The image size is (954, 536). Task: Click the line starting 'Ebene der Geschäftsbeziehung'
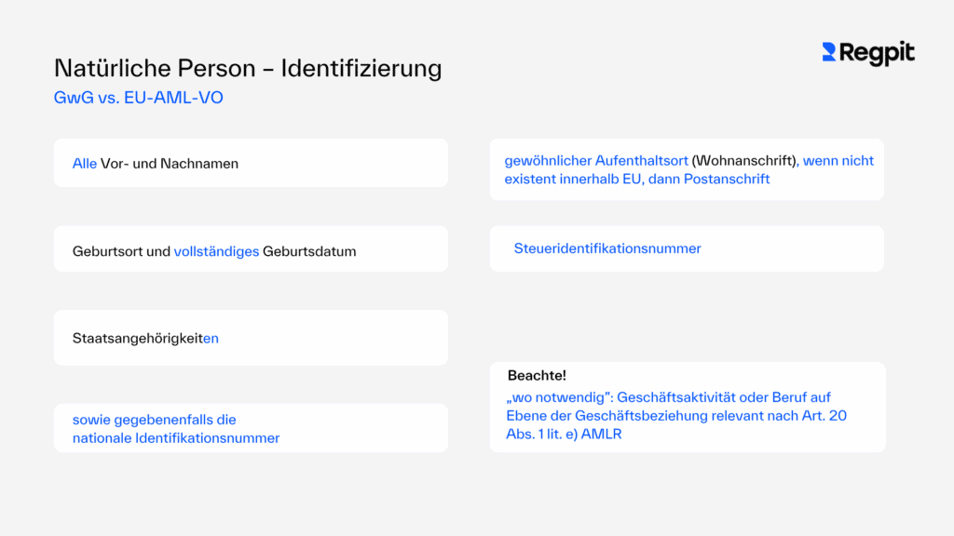675,416
